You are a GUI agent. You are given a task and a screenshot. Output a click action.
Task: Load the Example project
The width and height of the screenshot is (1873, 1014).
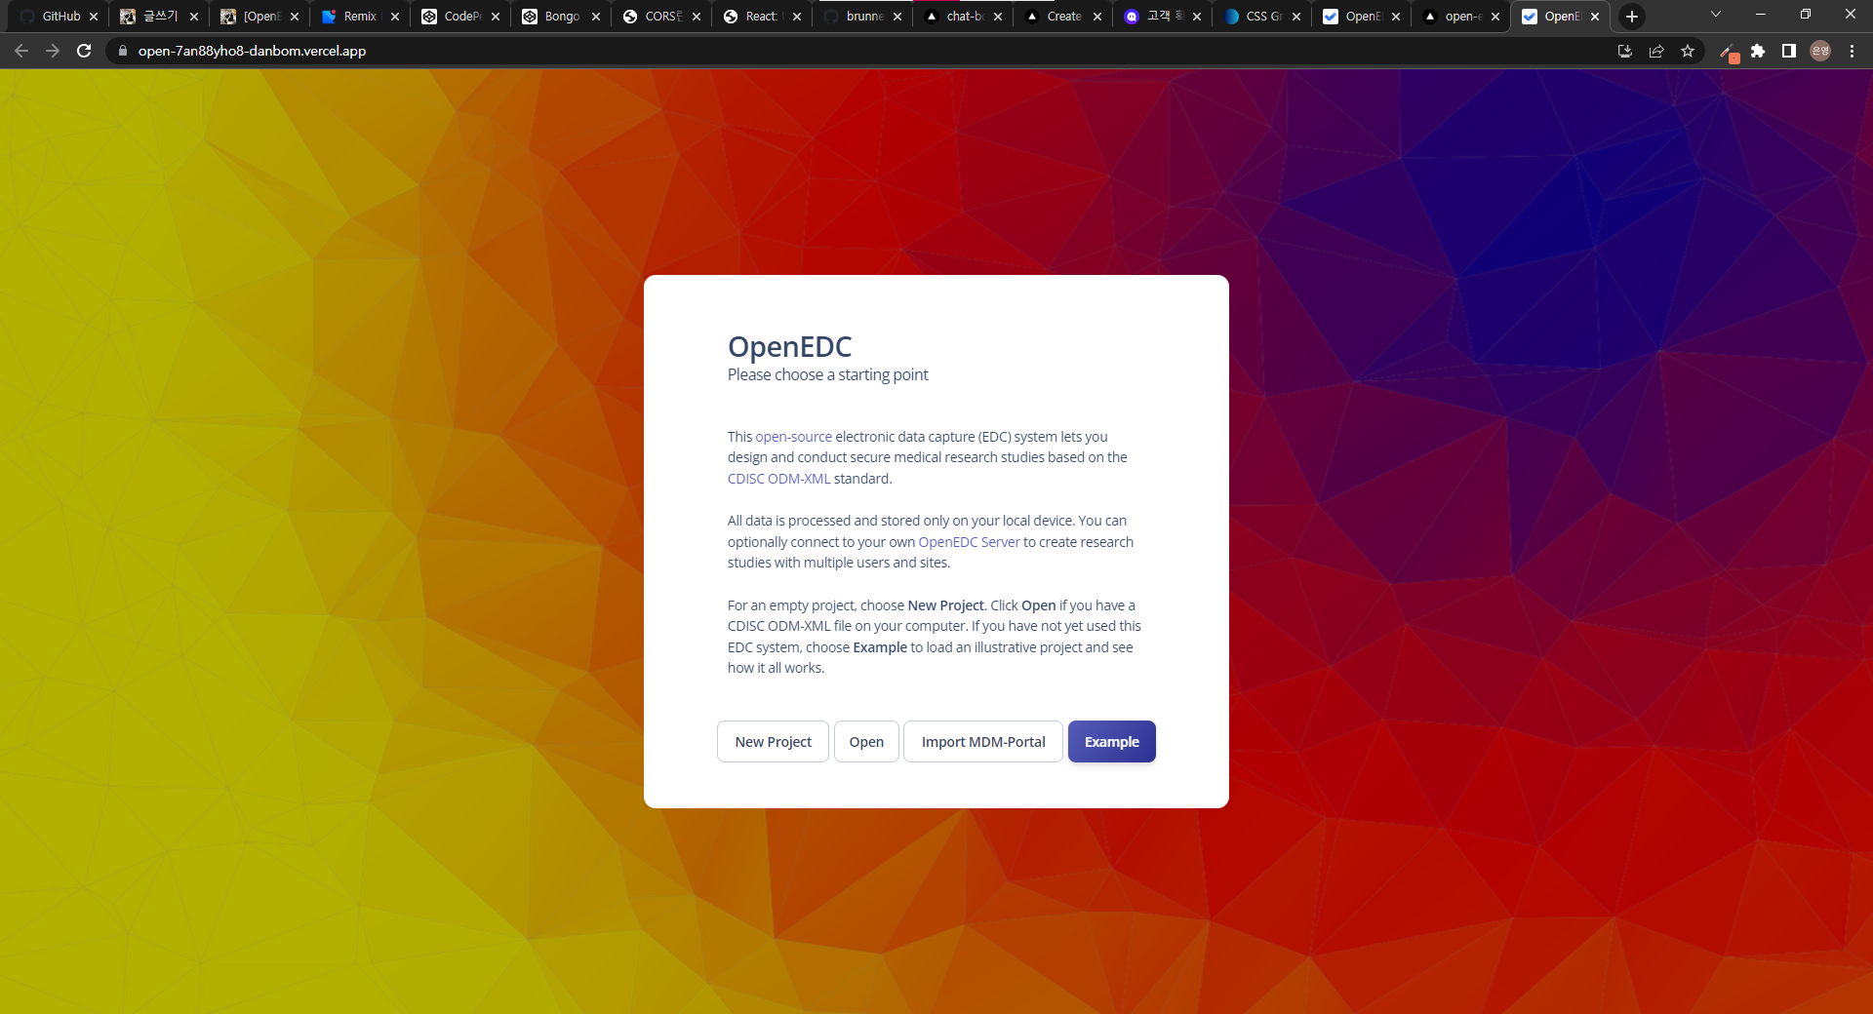[x=1112, y=742]
